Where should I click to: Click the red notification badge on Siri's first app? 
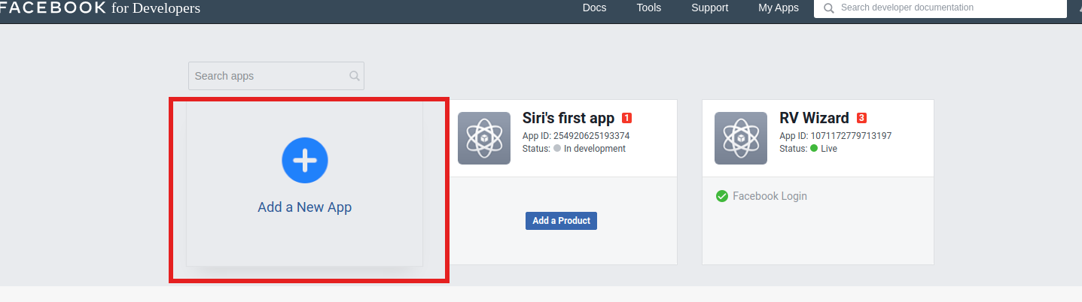(x=626, y=118)
